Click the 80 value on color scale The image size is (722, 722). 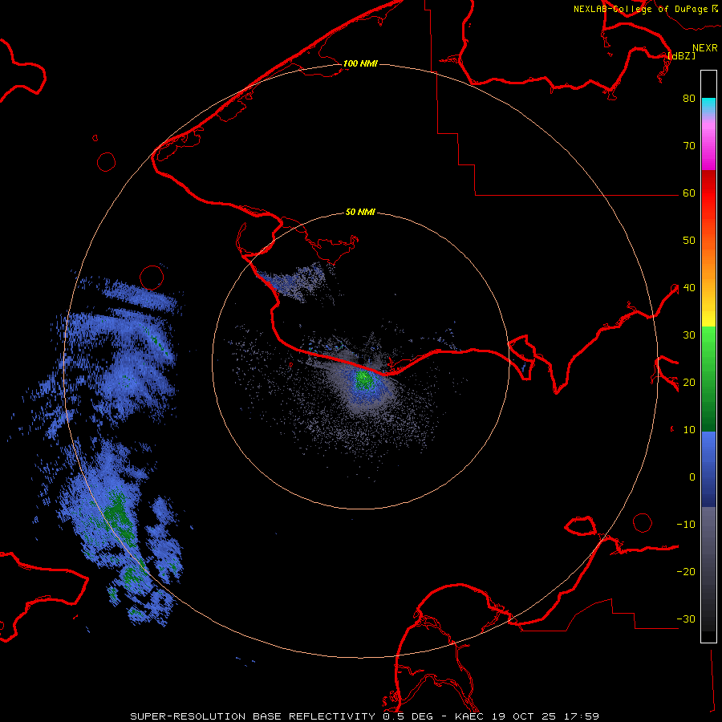[x=689, y=98]
